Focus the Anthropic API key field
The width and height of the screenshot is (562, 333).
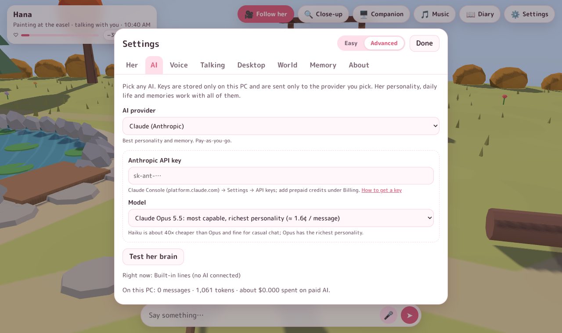281,176
